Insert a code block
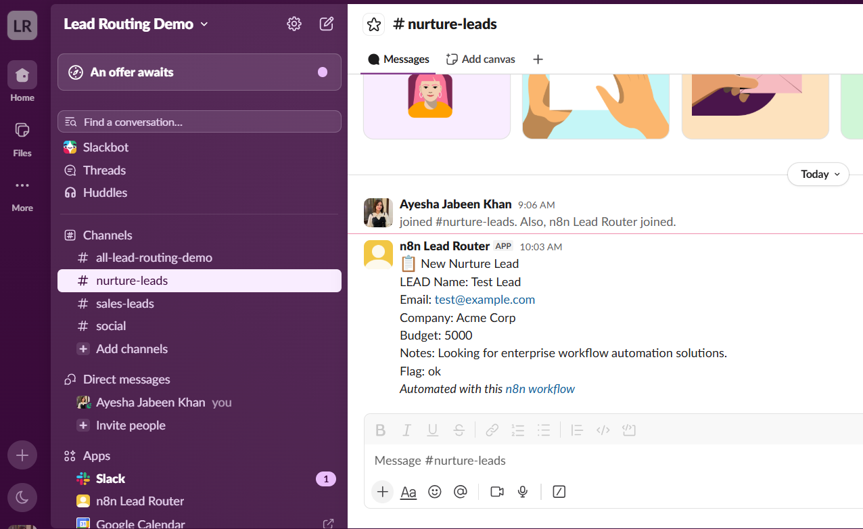Viewport: 863px width, 529px height. 629,430
